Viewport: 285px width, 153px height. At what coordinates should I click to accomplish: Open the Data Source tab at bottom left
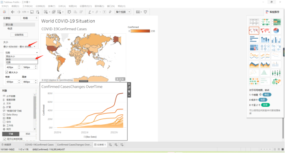[x=7, y=145]
